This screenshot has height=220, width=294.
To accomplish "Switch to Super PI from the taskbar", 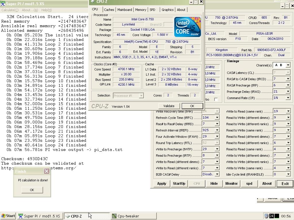I will point(40,216).
